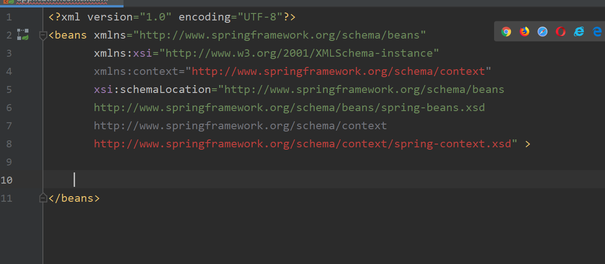Click the opening beans tag name
Image resolution: width=605 pixels, height=264 pixels.
coord(71,35)
